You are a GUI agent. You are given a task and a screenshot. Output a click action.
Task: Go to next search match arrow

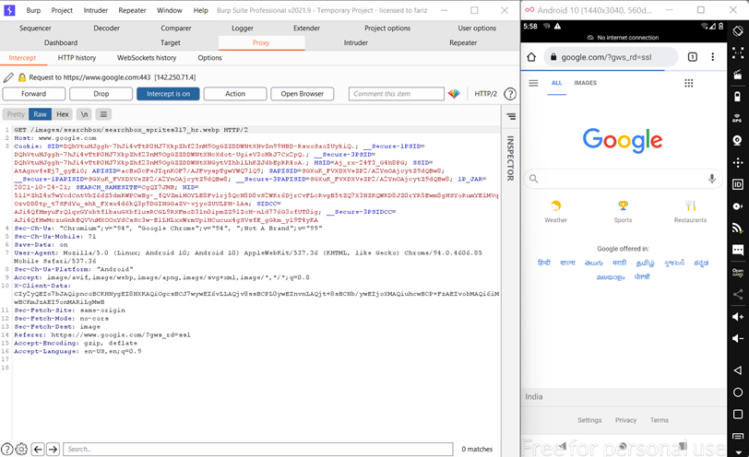point(53,449)
